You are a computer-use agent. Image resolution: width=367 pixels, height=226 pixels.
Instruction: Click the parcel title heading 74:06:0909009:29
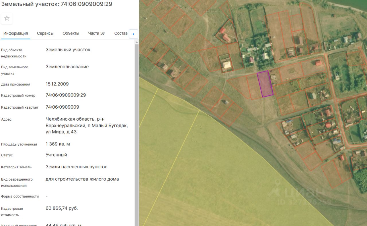56,4
